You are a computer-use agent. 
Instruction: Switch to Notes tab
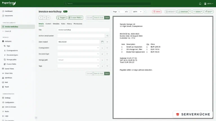[63, 24]
